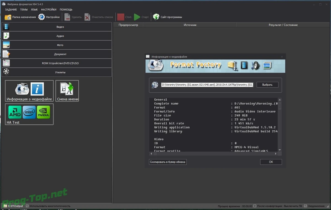Click the green Старт button
The image size is (331, 210).
141,17
